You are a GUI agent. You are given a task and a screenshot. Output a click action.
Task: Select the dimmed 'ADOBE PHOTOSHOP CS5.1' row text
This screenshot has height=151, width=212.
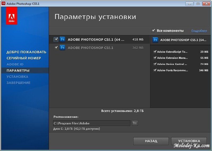coord(90,48)
